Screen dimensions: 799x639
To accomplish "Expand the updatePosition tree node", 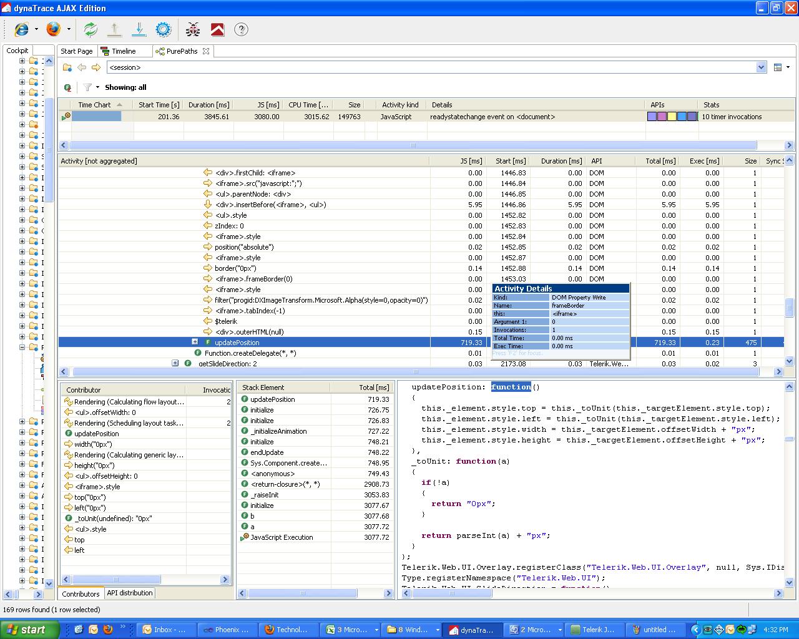I will [195, 342].
